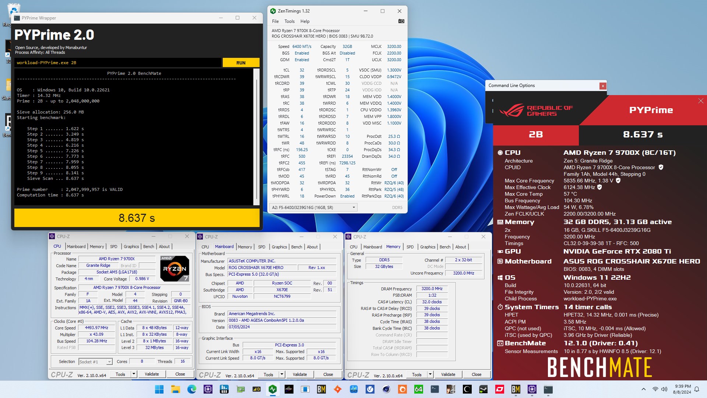Image resolution: width=707 pixels, height=398 pixels.
Task: Click the Close button in the CPU-Z Memory window
Action: pyautogui.click(x=476, y=374)
